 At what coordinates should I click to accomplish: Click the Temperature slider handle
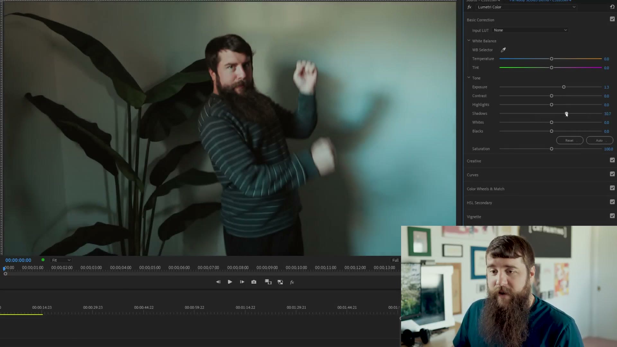pos(551,59)
